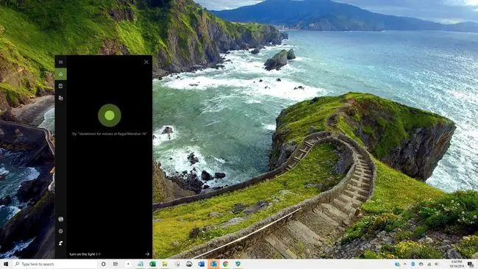Open the Windows Start menu

[x=6, y=264]
